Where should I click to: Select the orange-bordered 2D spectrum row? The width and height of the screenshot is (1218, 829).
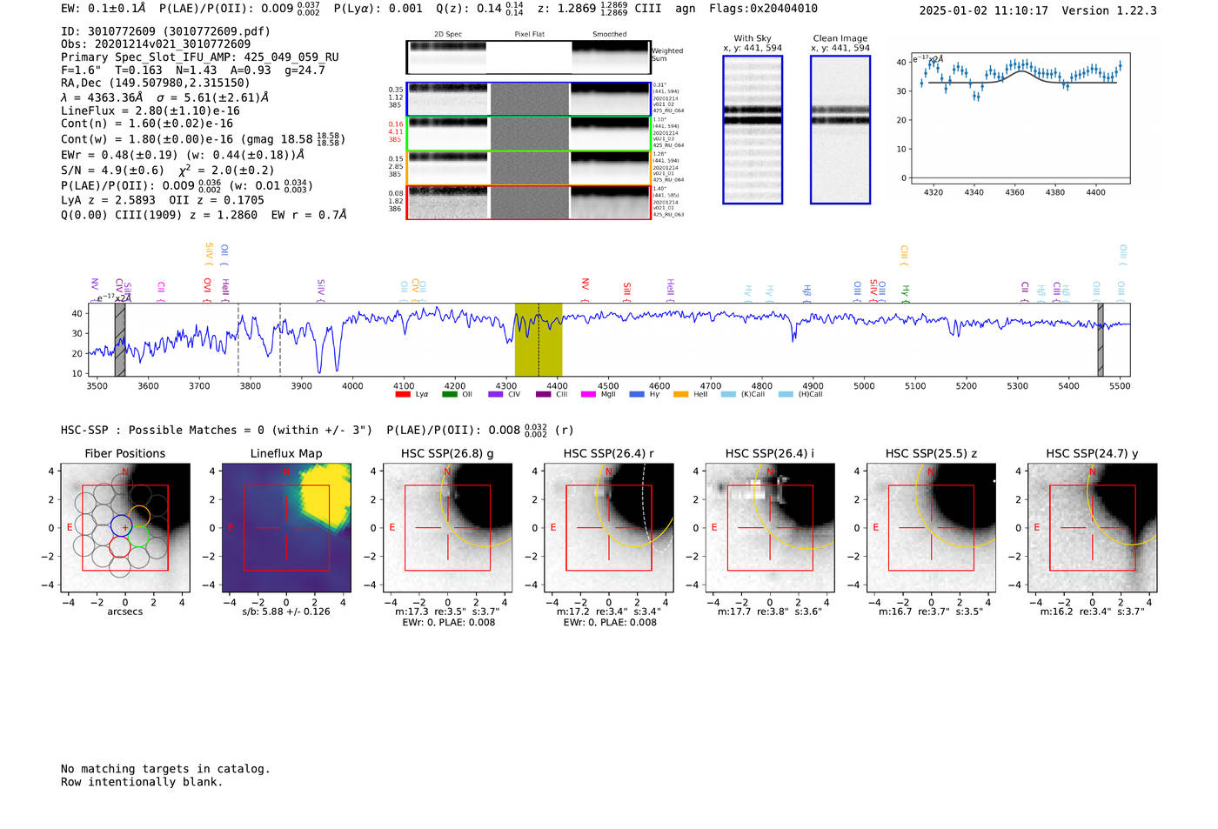coord(528,168)
